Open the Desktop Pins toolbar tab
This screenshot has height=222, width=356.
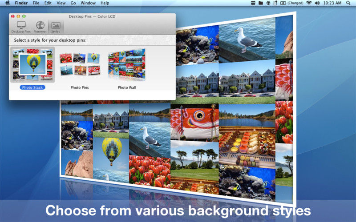tap(21, 27)
